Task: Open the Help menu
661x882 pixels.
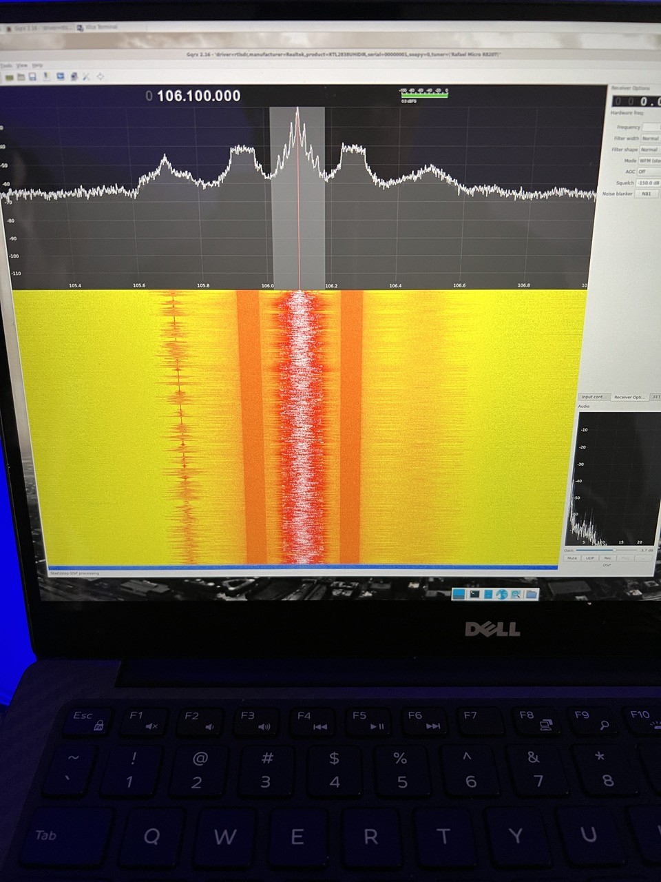Action: click(x=37, y=65)
